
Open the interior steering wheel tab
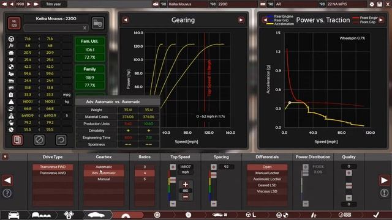251,215
